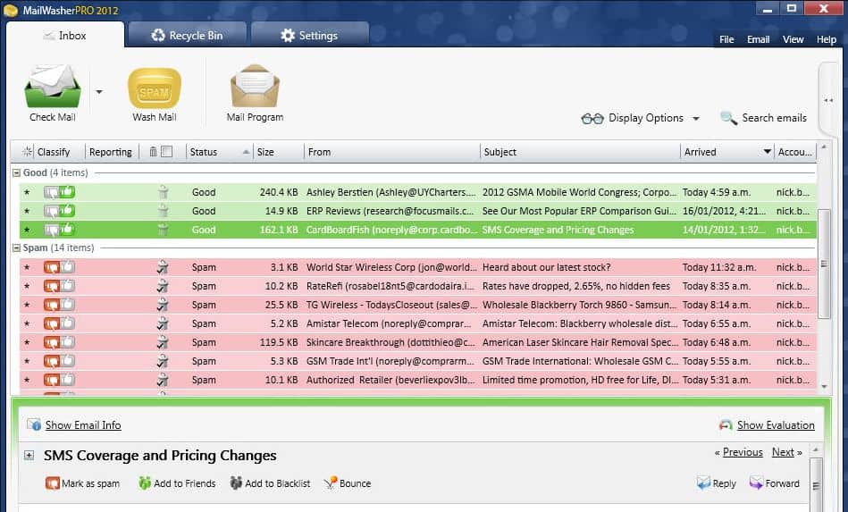This screenshot has height=512, width=848.
Task: Open the Settings tab
Action: point(310,36)
